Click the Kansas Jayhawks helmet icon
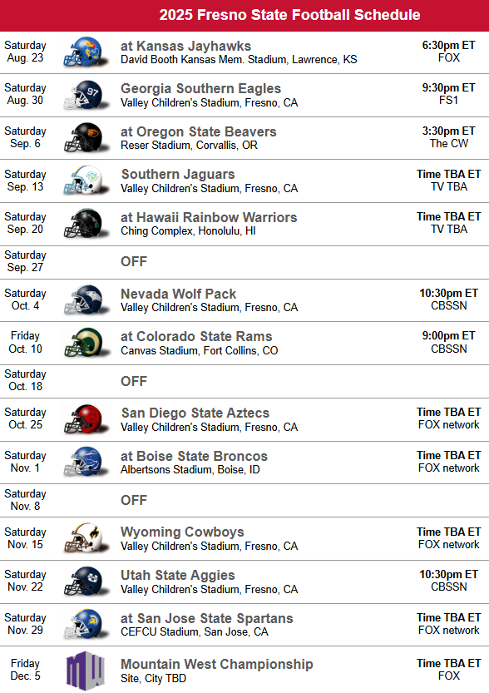 point(86,52)
